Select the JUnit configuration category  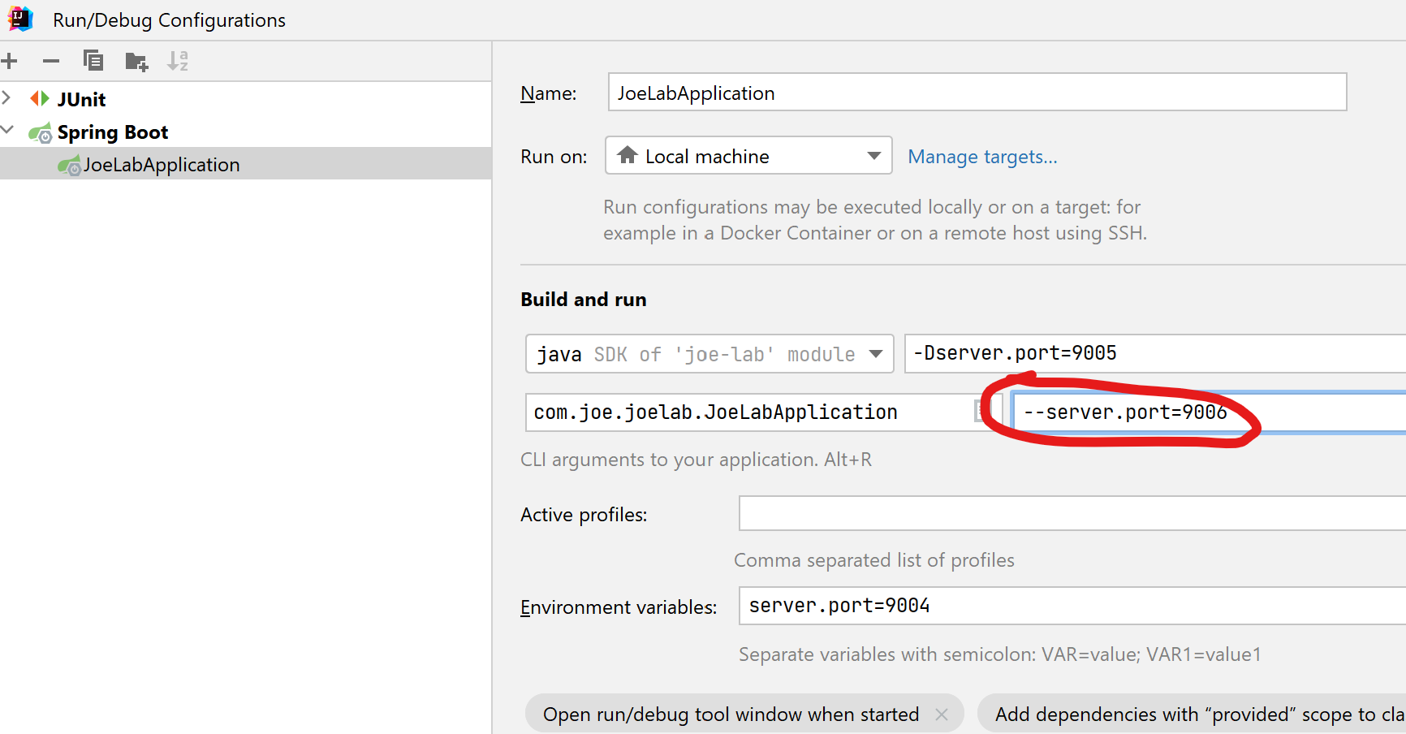[81, 100]
